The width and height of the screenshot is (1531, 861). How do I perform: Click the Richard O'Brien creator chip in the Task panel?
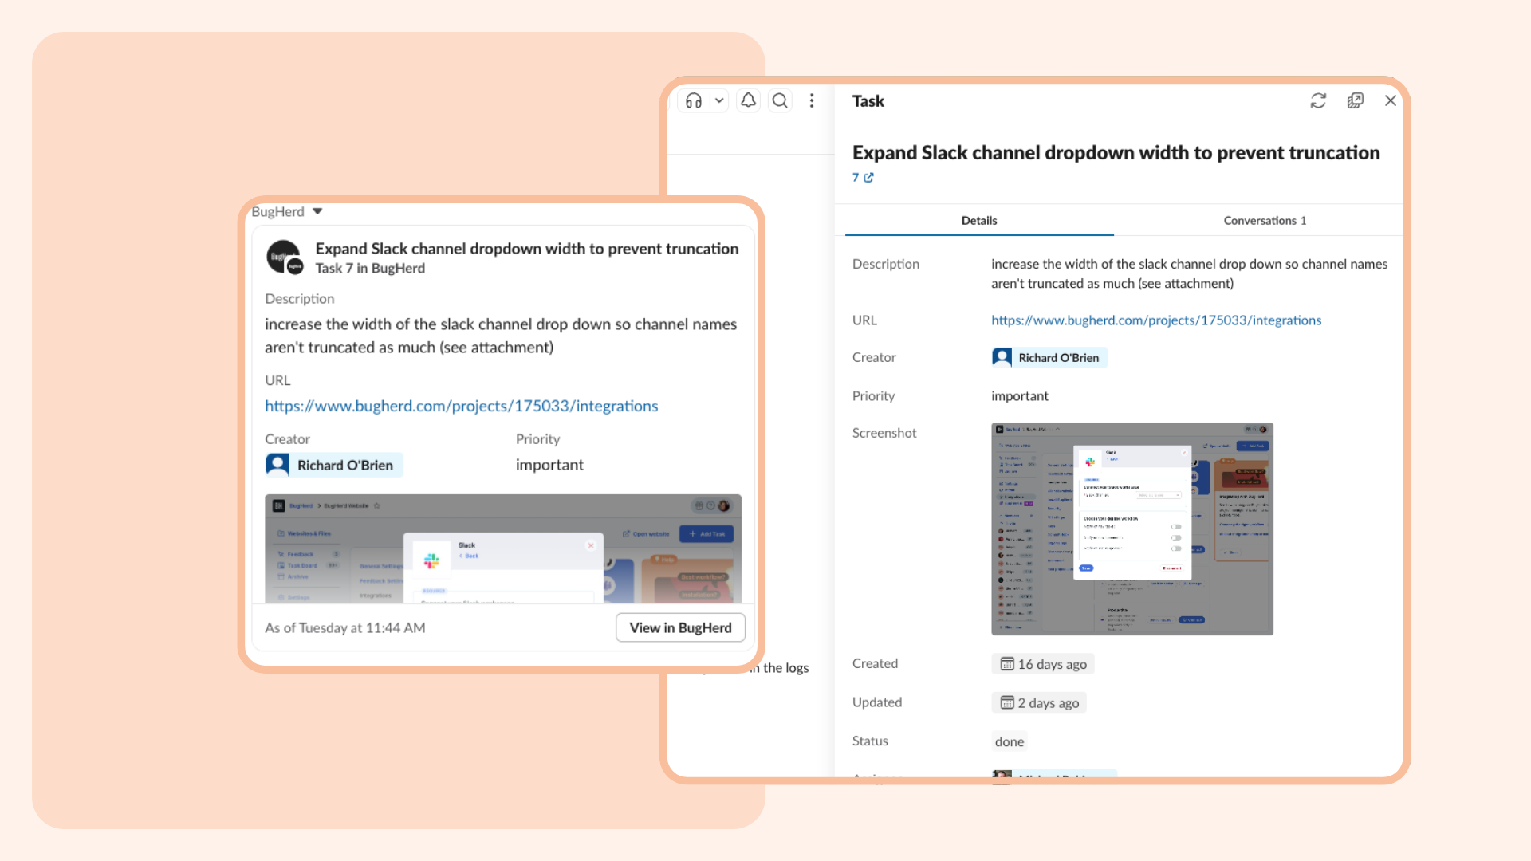[1049, 357]
